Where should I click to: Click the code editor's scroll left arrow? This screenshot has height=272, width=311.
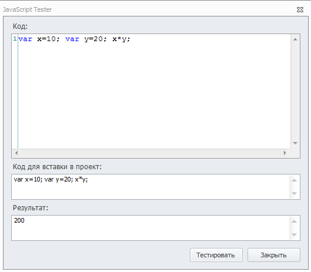pyautogui.click(x=16, y=153)
